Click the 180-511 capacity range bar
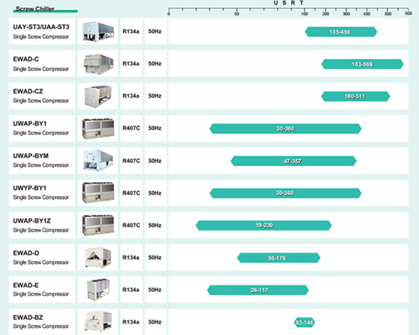Screen dimensions: 419x335 point(356,96)
